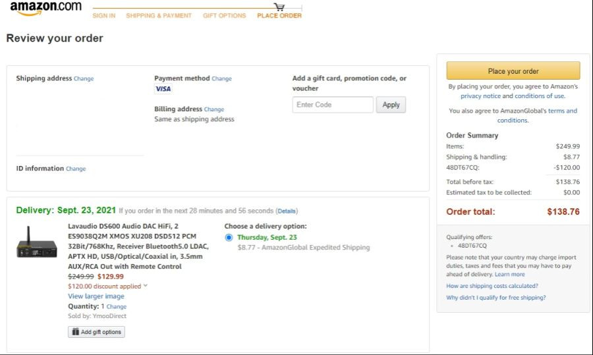Go to the SIGN IN checkout step
The image size is (593, 355).
(104, 16)
